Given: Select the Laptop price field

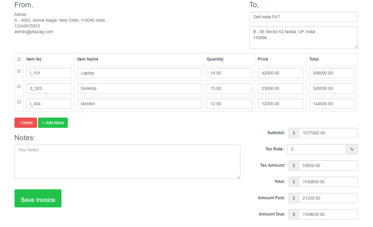Looking at the screenshot, I should coord(281,73).
